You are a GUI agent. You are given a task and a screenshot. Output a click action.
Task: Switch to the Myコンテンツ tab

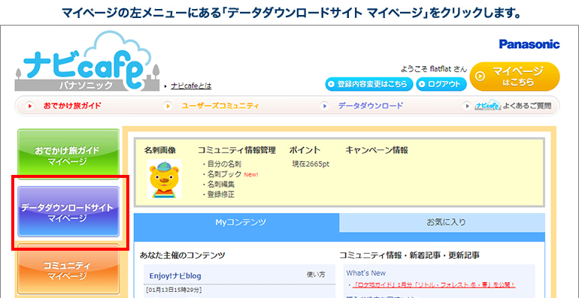(x=236, y=222)
